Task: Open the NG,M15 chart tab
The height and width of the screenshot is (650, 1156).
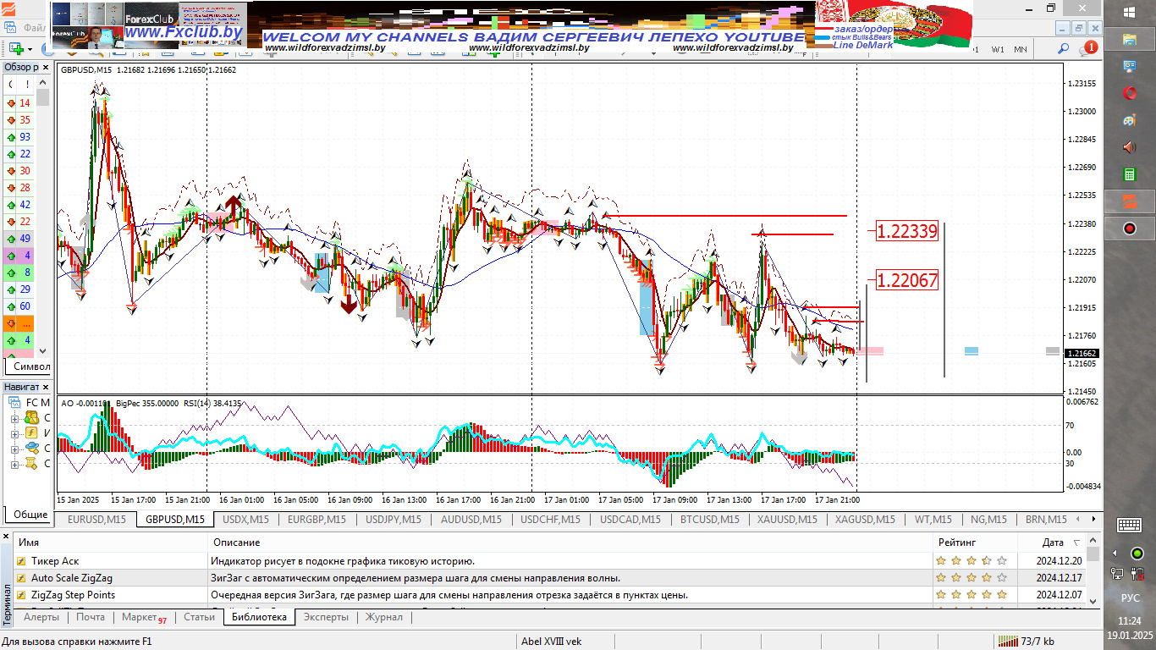Action: click(988, 520)
